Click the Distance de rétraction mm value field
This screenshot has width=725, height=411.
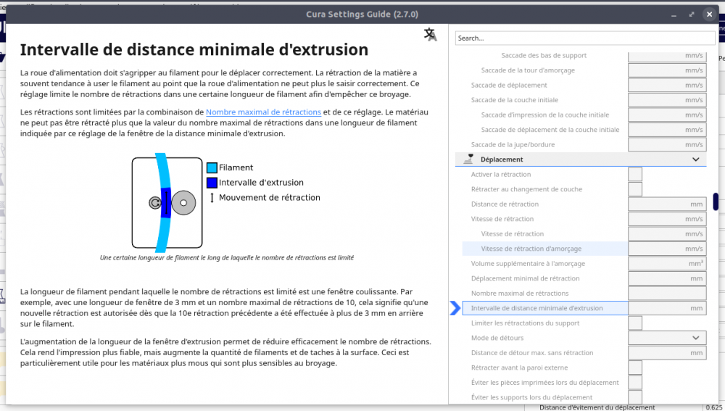tap(667, 204)
